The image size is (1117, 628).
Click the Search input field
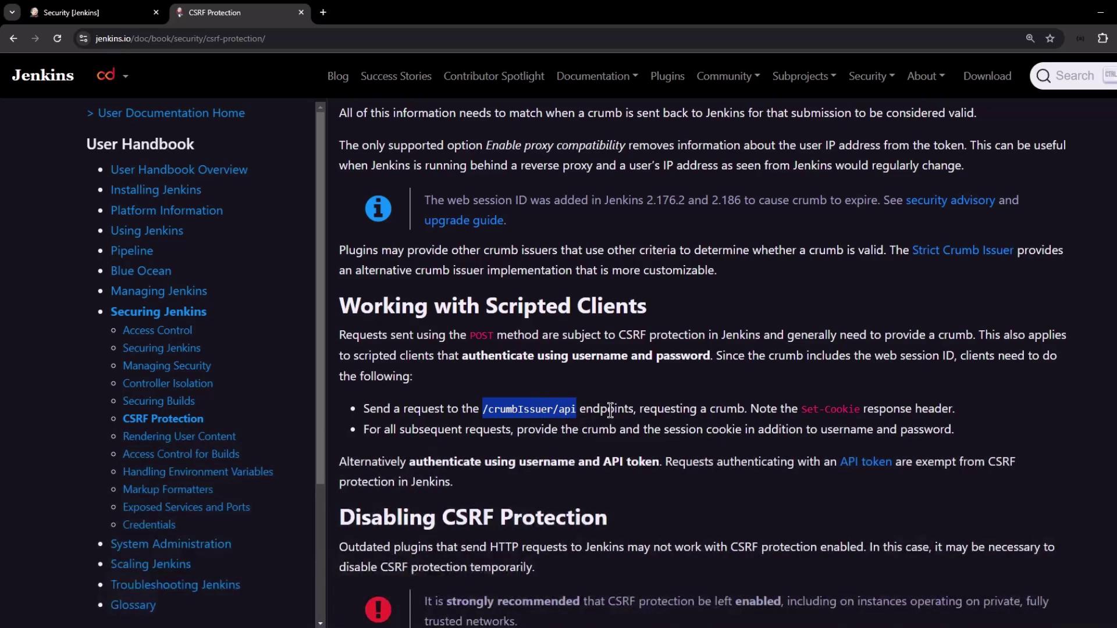1073,76
